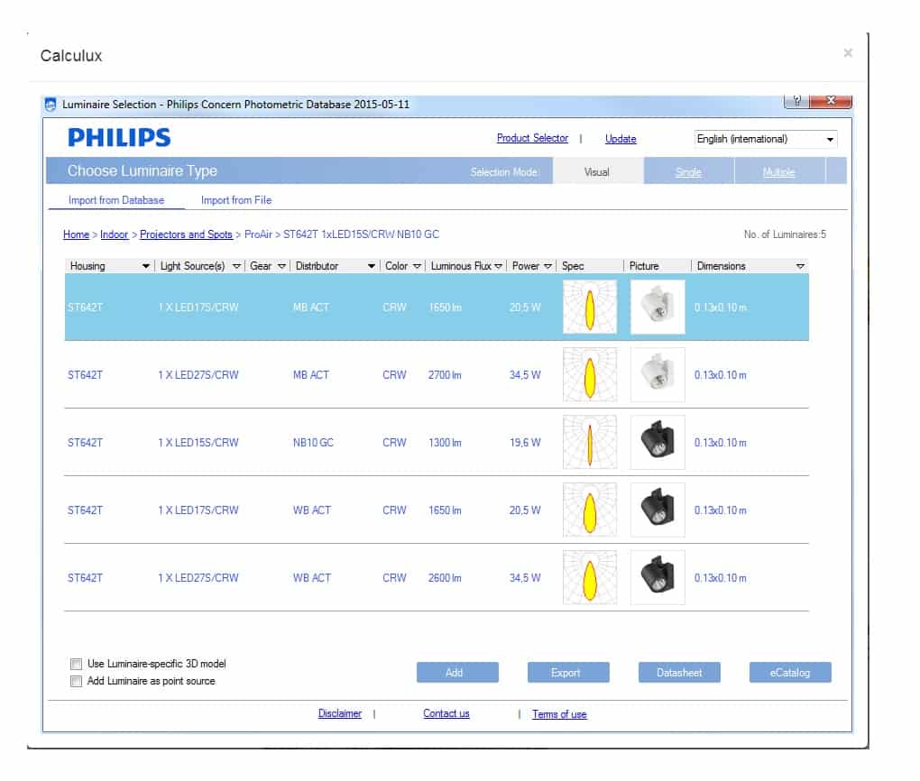Check Add Luminaire as point source
Screen dimensions: 920x781
coord(77,681)
